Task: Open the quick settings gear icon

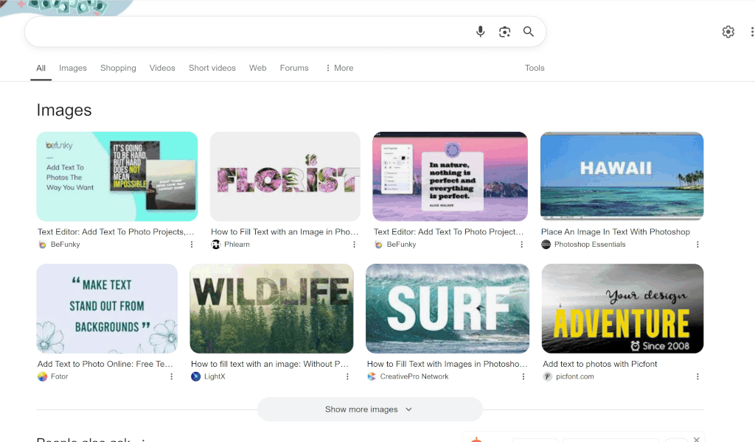Action: tap(728, 32)
